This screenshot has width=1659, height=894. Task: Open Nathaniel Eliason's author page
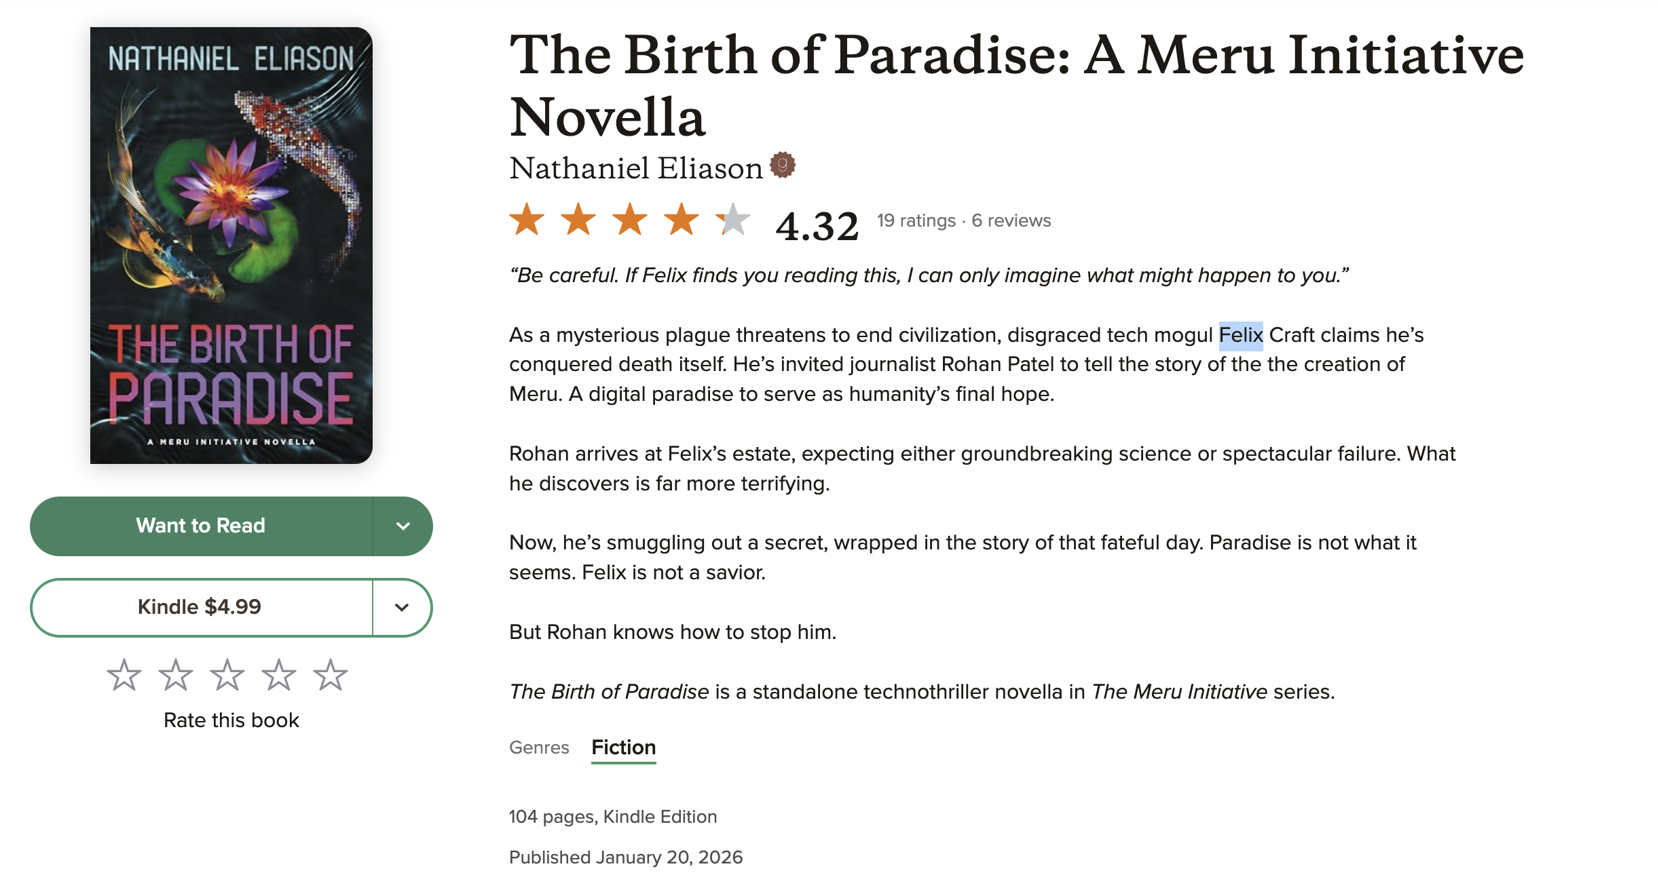point(636,168)
